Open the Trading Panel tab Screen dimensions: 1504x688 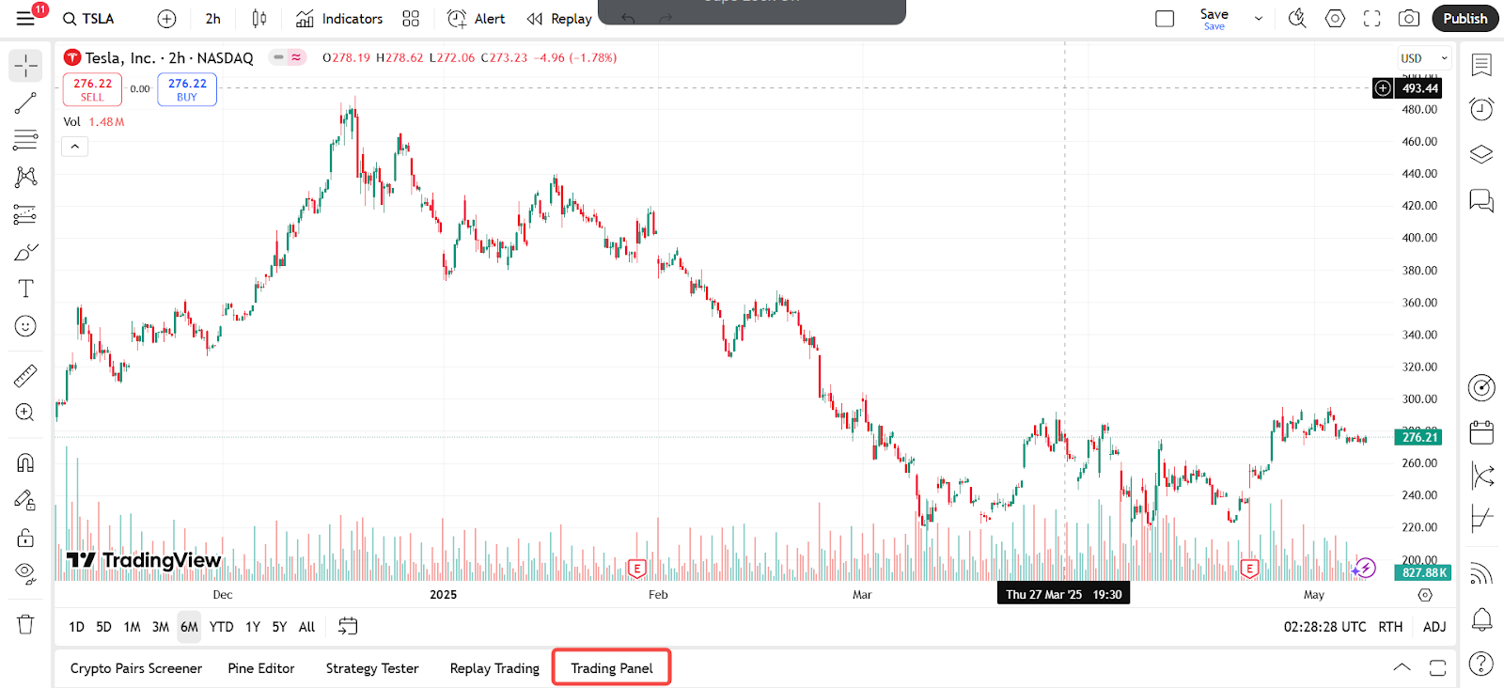click(611, 668)
